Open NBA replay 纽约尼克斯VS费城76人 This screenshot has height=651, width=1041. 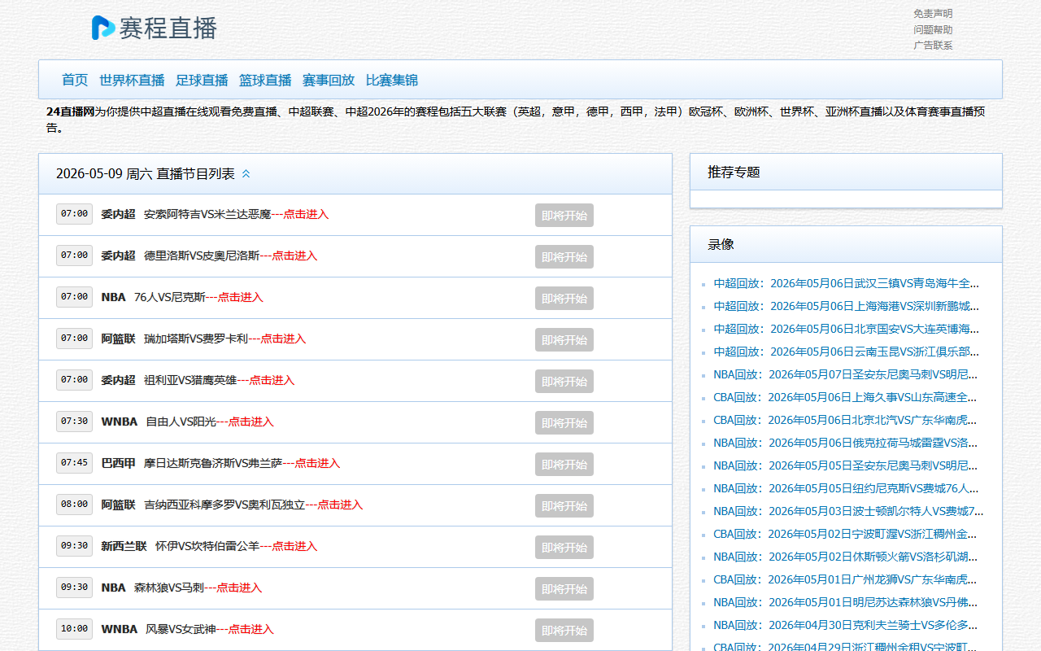click(x=846, y=488)
